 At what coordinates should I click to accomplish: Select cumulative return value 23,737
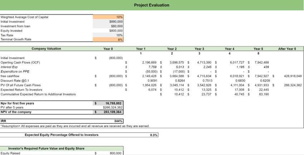pos(207,94)
